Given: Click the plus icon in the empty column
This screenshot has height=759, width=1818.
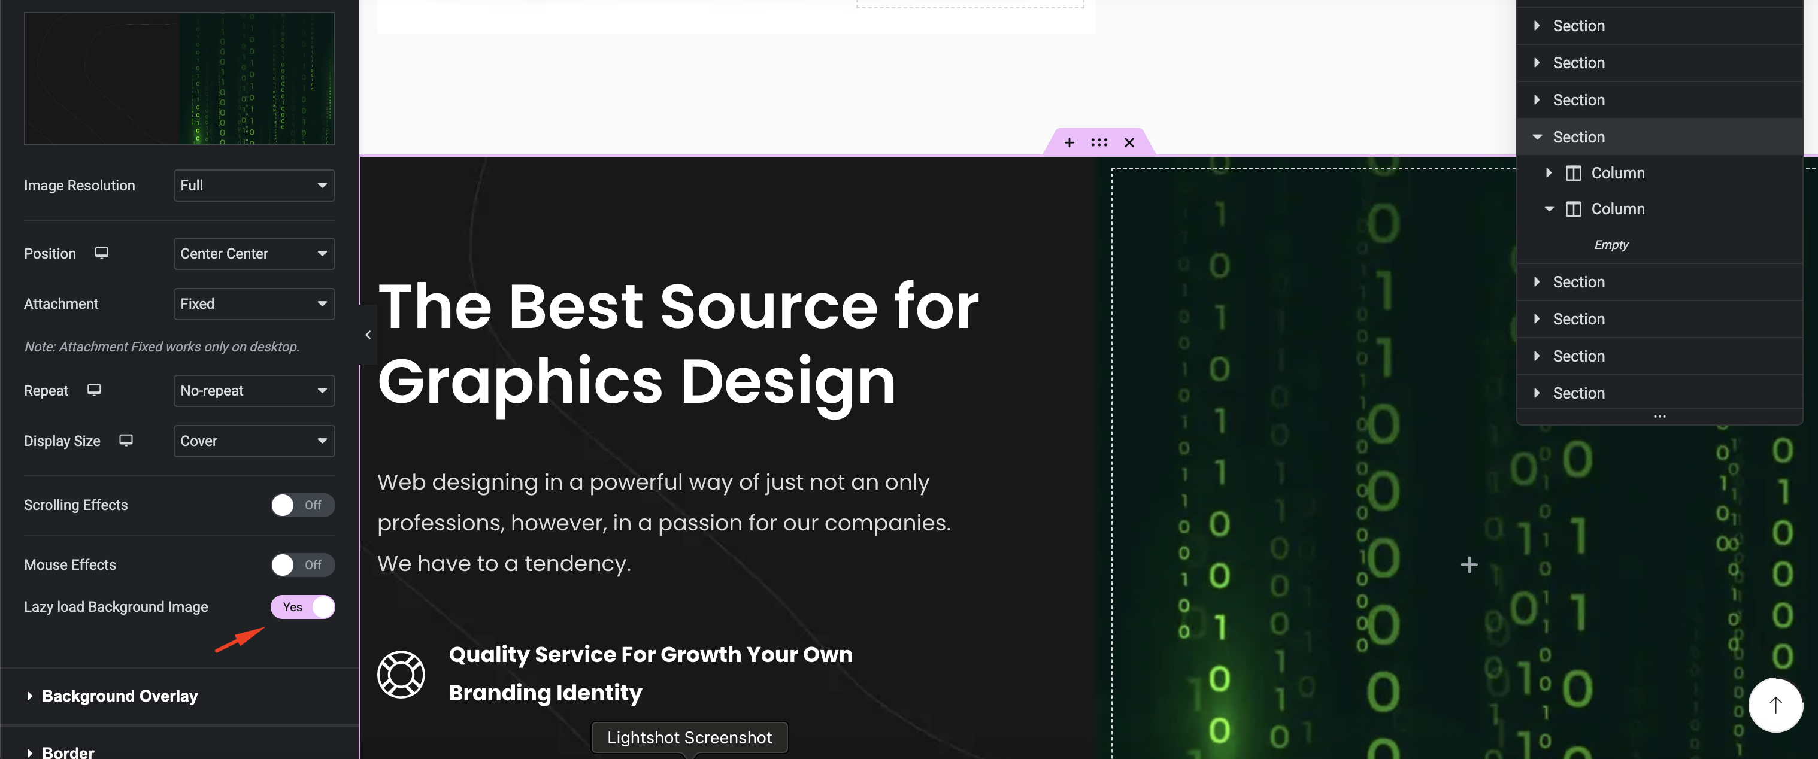Looking at the screenshot, I should click(1469, 564).
